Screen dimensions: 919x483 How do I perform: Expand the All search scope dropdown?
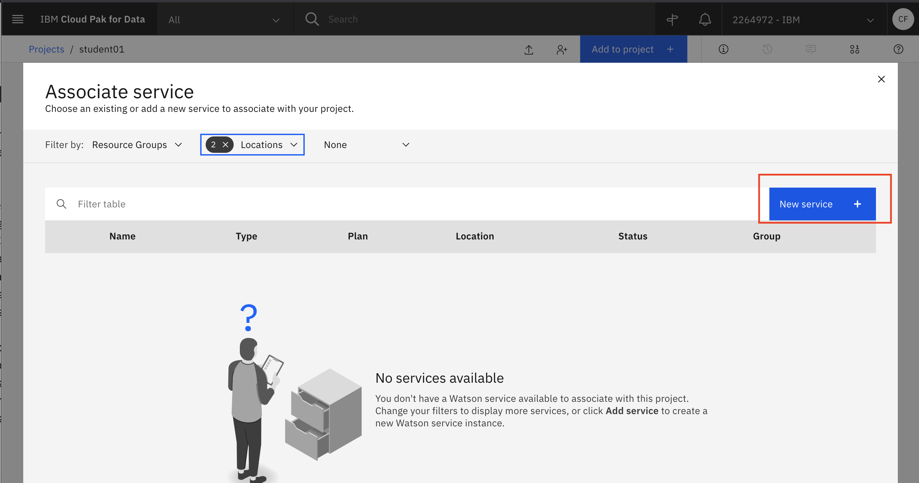225,19
